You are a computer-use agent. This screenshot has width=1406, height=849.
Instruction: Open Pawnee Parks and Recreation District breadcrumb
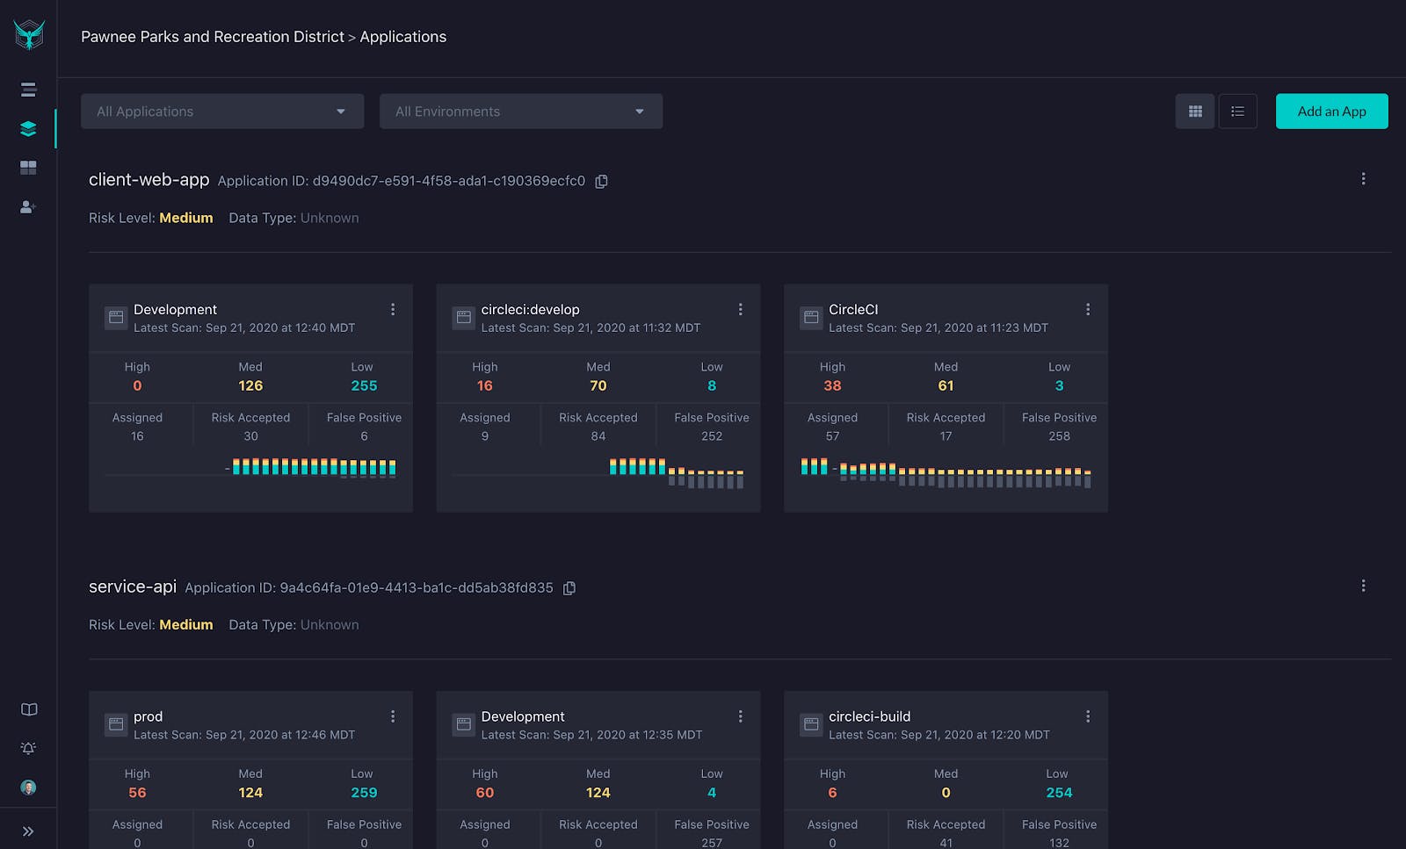(213, 37)
